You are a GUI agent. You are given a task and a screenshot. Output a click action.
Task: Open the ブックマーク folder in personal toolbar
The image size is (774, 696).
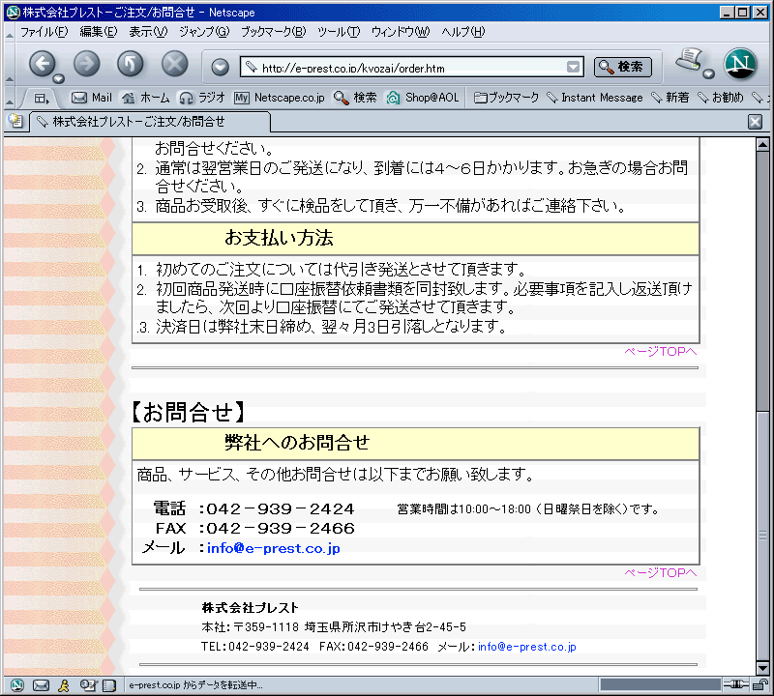pyautogui.click(x=506, y=98)
